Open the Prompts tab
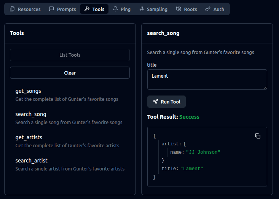Viewport: 279px width, 199px height. coord(62,9)
